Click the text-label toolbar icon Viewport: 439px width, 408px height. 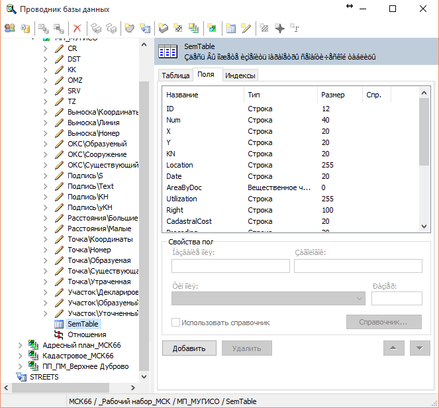(x=294, y=28)
